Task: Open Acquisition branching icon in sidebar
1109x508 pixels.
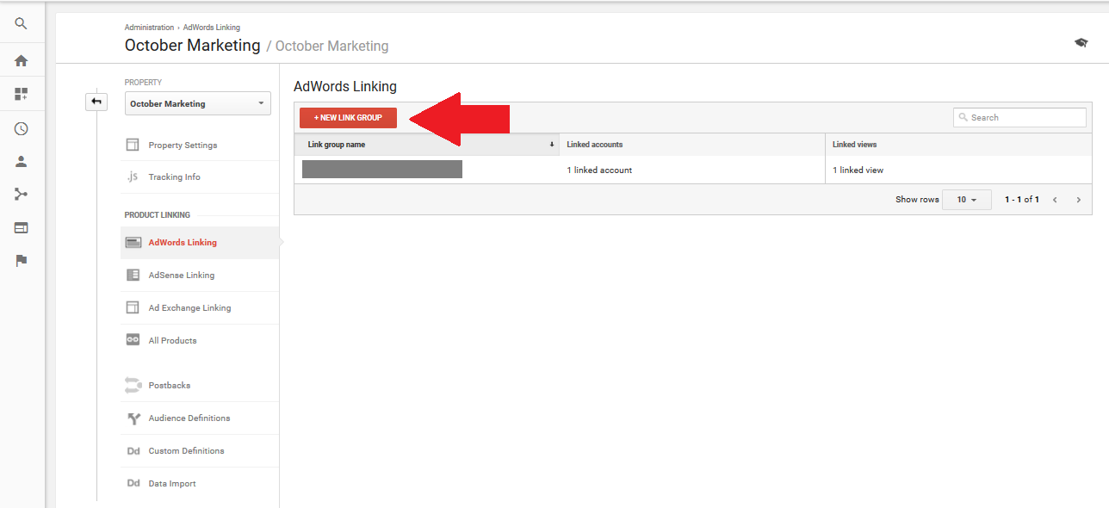Action: click(22, 195)
